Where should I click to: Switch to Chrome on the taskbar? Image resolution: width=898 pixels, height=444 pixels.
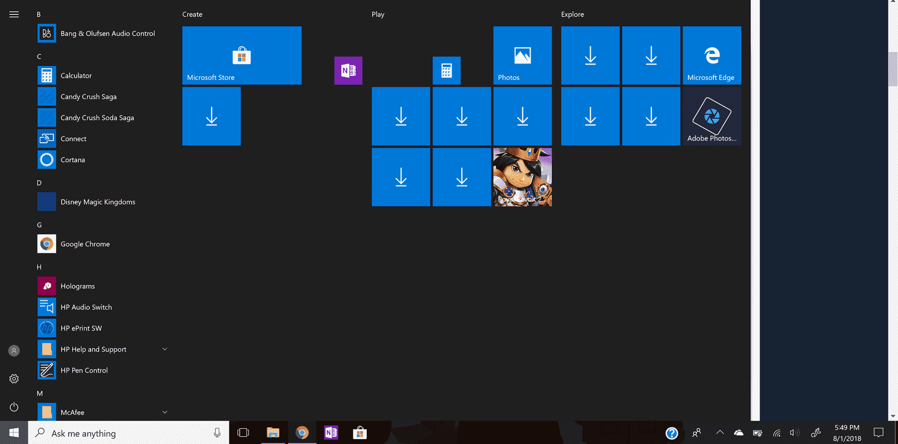pos(302,433)
